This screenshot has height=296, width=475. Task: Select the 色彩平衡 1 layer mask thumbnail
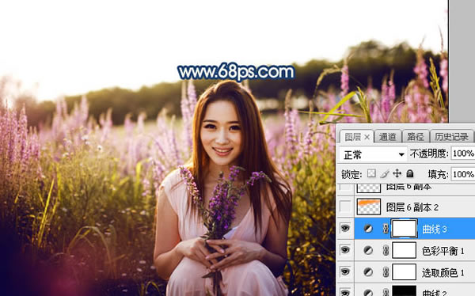coord(404,250)
